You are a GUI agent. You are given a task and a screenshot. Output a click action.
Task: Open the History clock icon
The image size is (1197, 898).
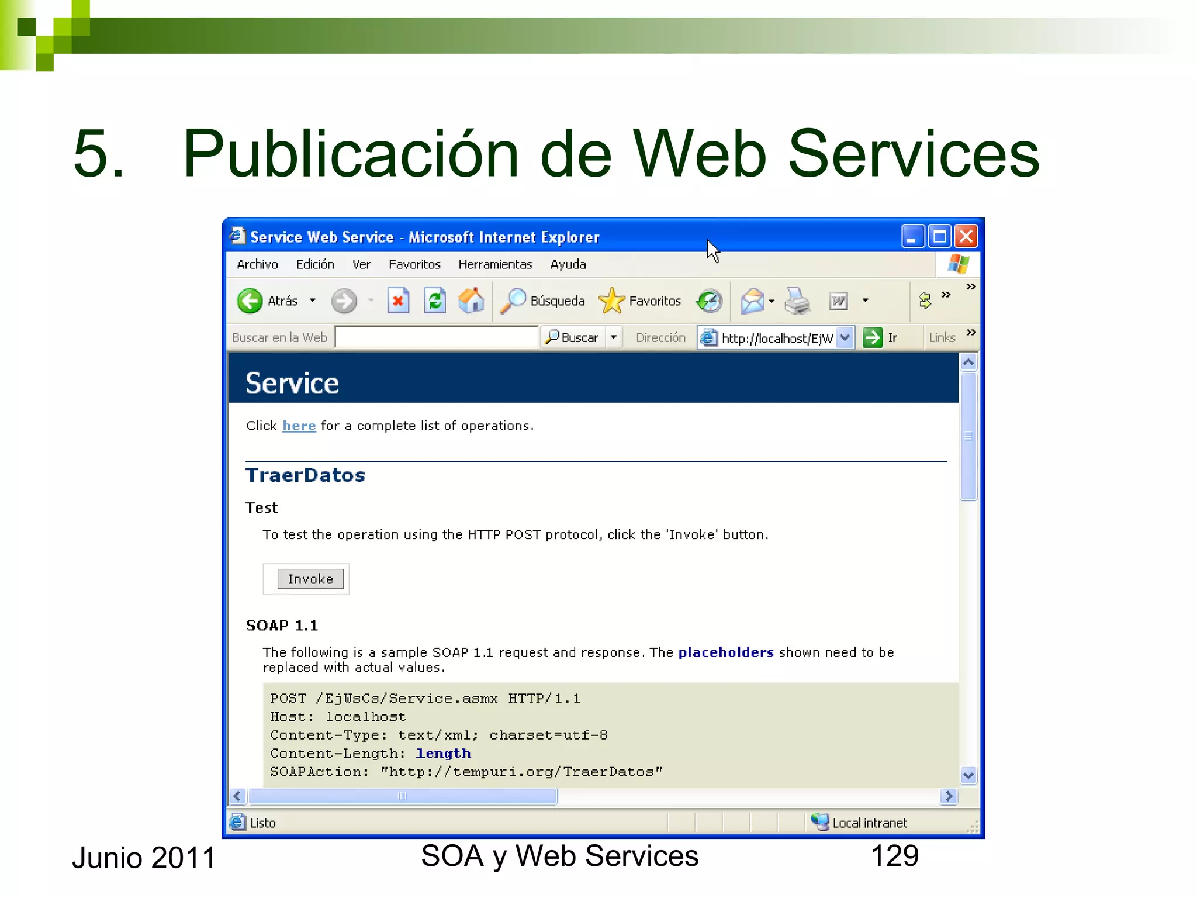point(709,301)
